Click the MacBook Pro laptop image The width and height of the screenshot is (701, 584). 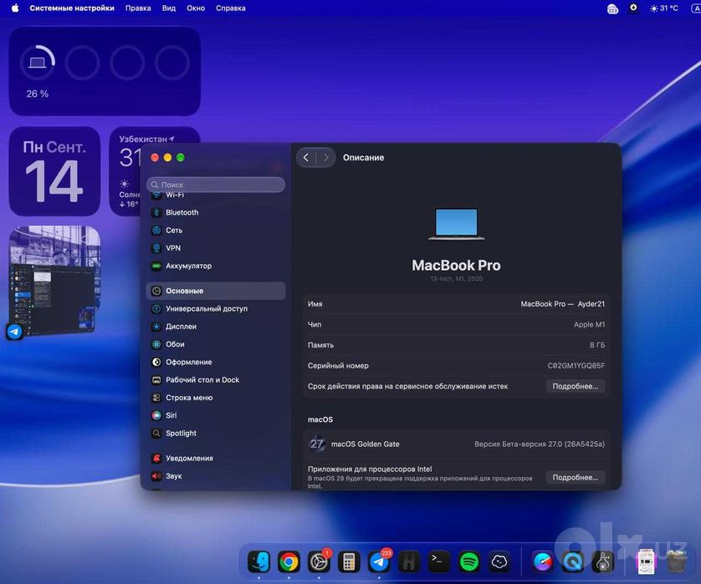coord(456,224)
